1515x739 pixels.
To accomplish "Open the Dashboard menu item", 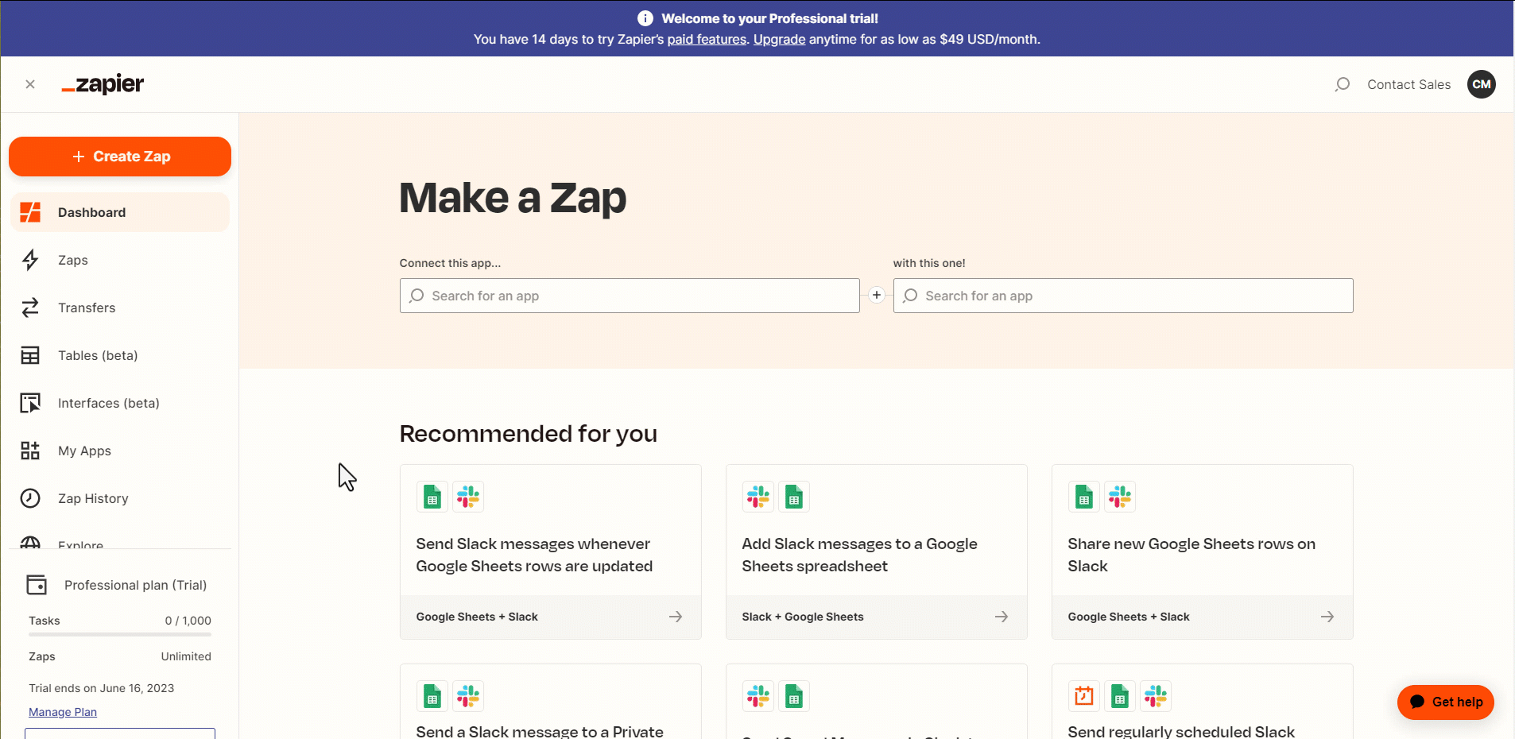I will pyautogui.click(x=120, y=212).
